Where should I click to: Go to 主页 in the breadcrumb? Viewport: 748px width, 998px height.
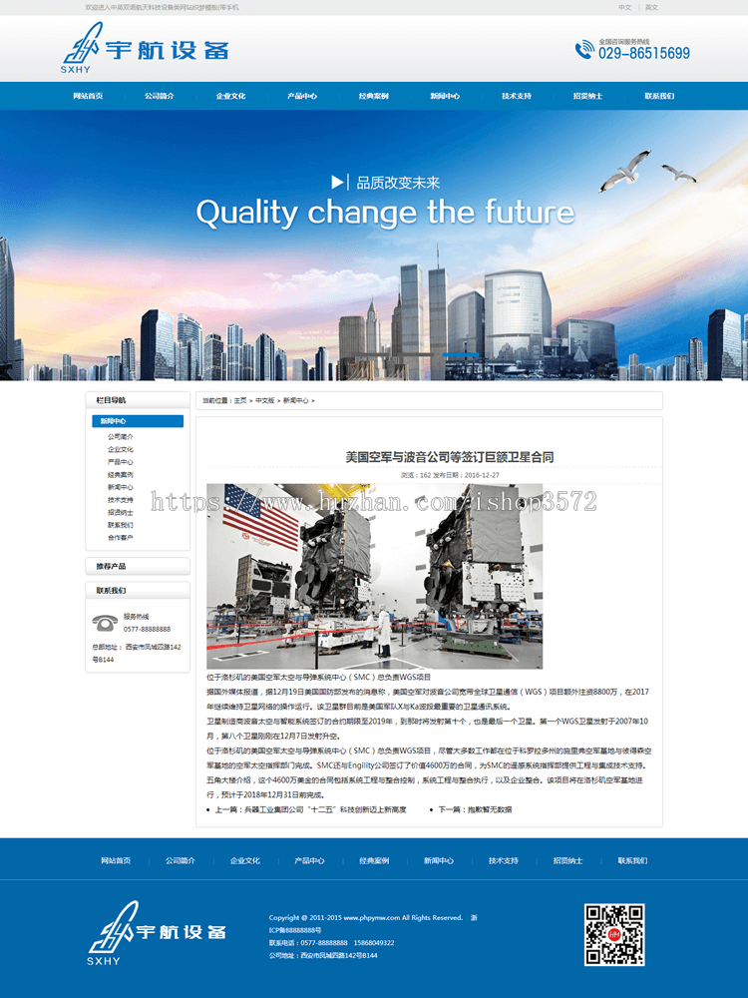tap(239, 400)
